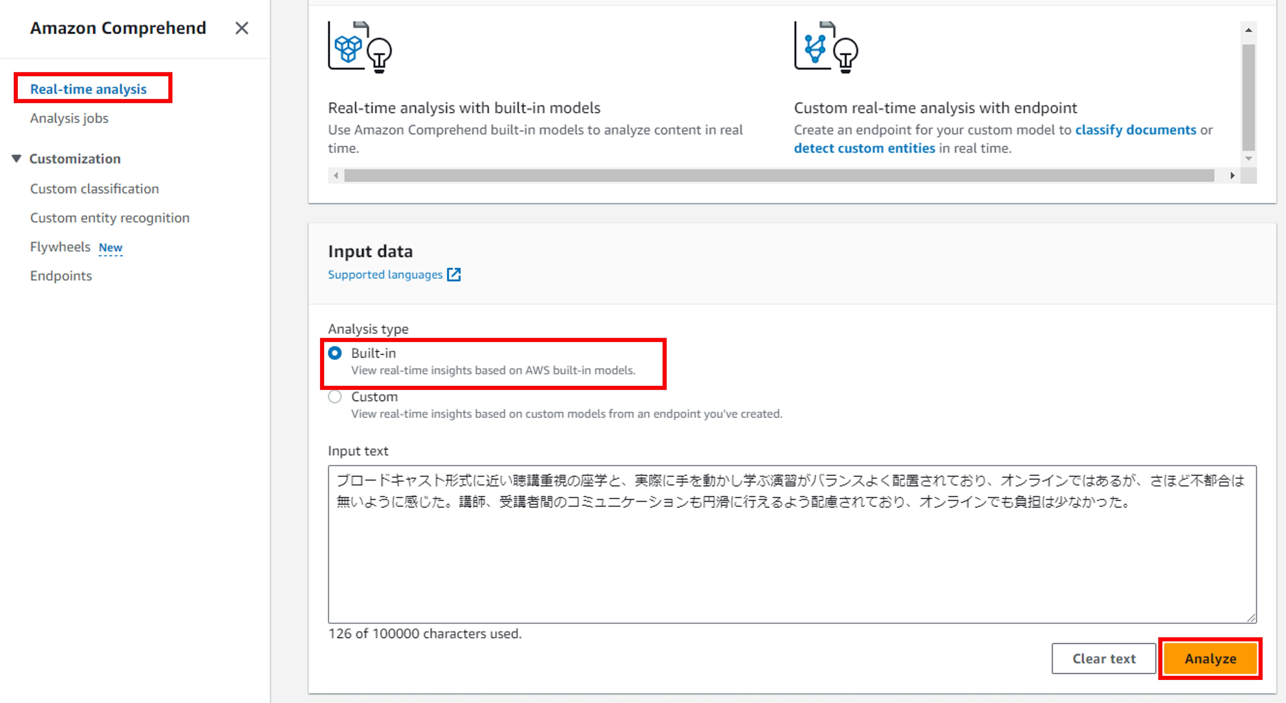
Task: Open the Real-time analysis page
Action: coord(88,88)
